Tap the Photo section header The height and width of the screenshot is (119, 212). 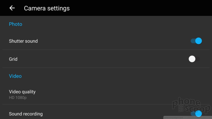click(x=16, y=24)
